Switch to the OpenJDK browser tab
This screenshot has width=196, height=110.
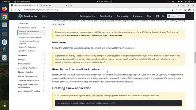(x=54, y=5)
